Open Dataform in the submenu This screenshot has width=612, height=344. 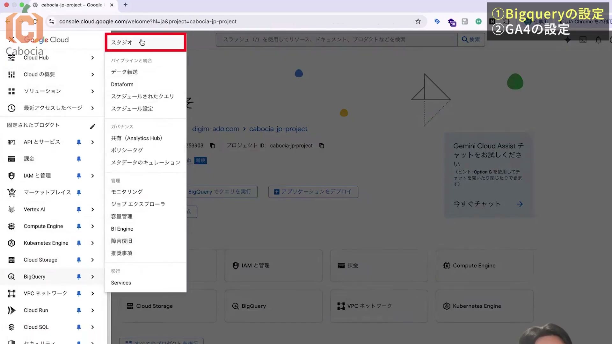point(122,84)
